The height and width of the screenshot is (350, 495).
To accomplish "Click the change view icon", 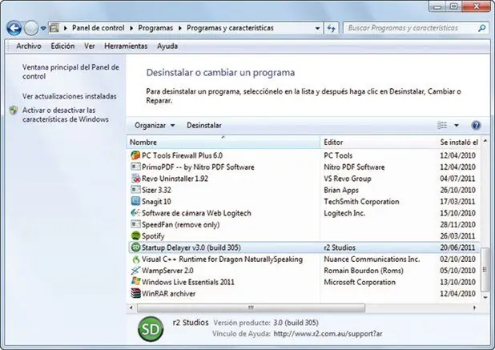I will tap(442, 125).
